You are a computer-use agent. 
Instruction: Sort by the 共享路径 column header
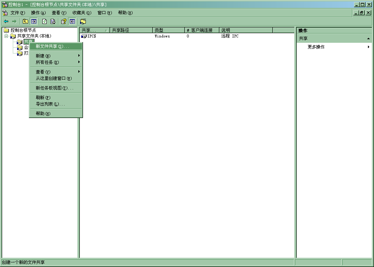[x=131, y=30]
